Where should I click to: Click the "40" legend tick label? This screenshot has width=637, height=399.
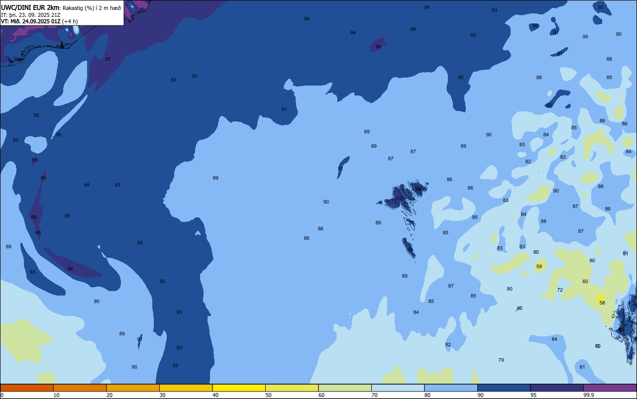click(215, 395)
